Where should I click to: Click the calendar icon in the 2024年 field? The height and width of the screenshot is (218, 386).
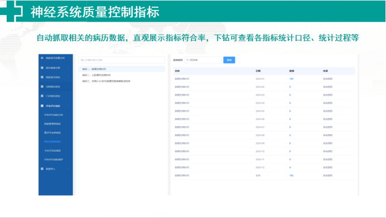[187, 60]
